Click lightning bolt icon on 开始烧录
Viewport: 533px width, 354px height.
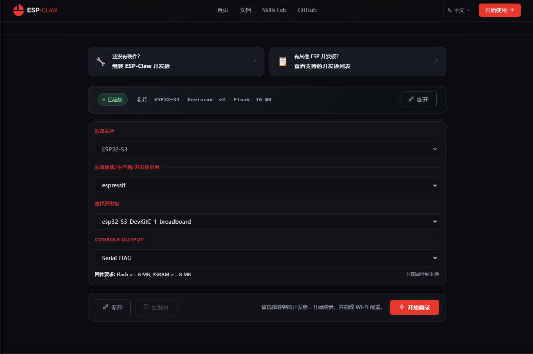(x=402, y=307)
